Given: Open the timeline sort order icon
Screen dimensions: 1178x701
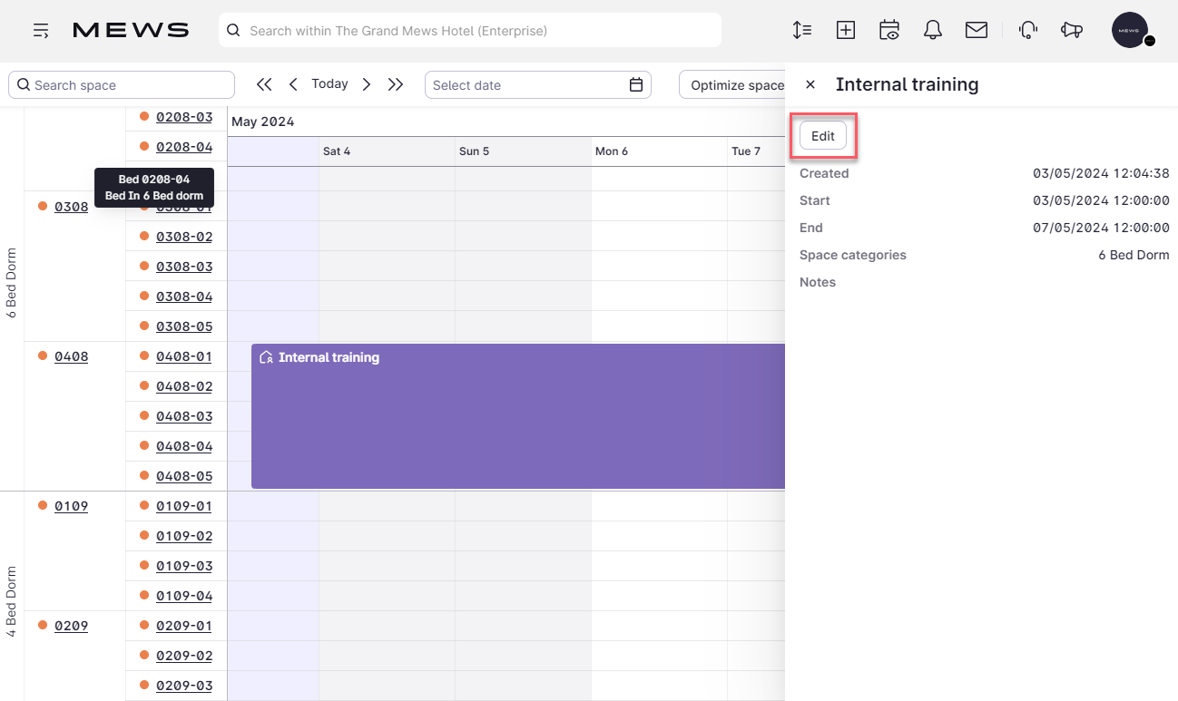Looking at the screenshot, I should tap(801, 30).
